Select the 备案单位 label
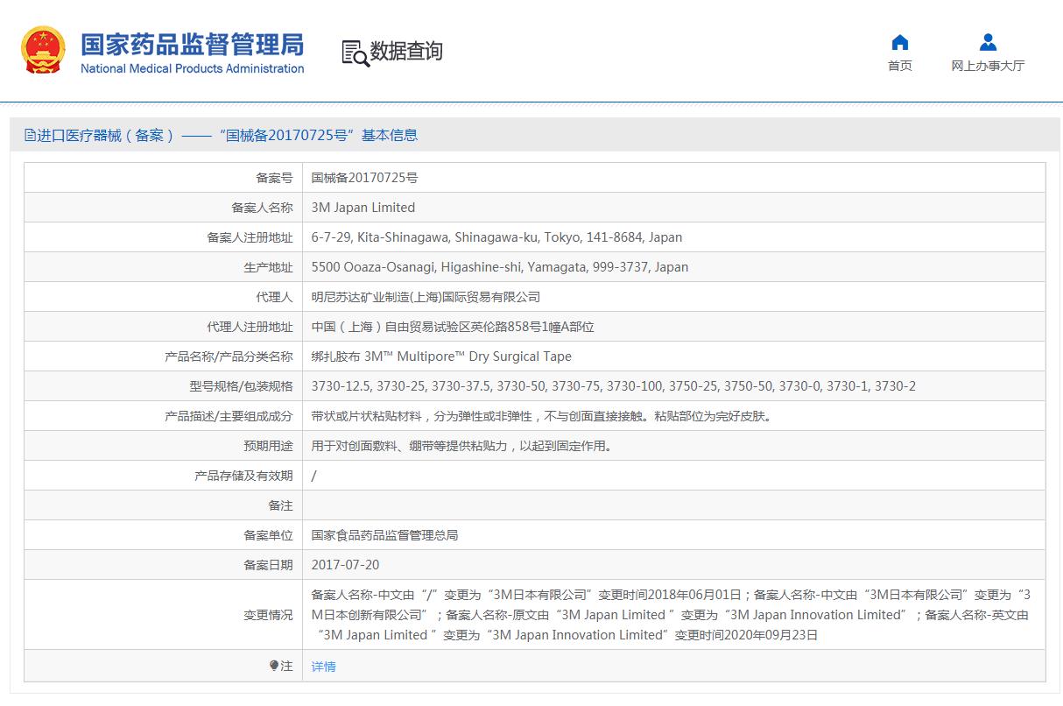Screen dimensions: 1063x706 click(x=268, y=535)
